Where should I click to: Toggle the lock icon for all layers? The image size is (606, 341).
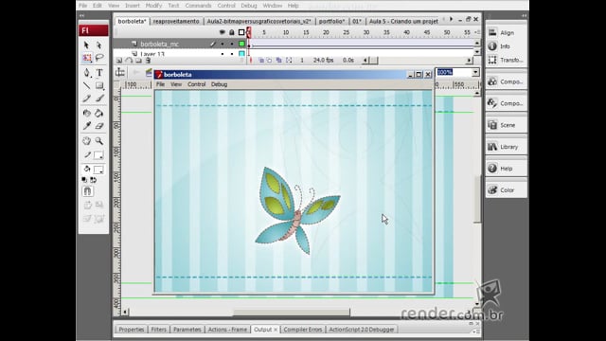(231, 32)
